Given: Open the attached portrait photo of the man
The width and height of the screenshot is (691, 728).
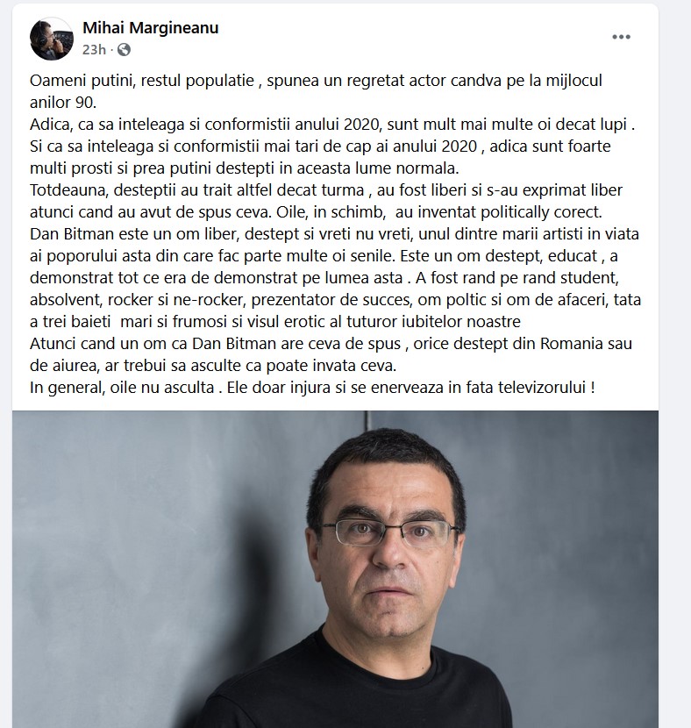Looking at the screenshot, I should click(335, 569).
